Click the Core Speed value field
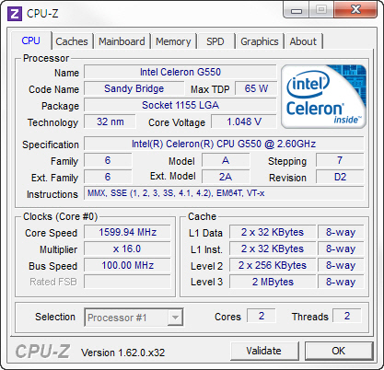384x370 pixels. click(127, 232)
